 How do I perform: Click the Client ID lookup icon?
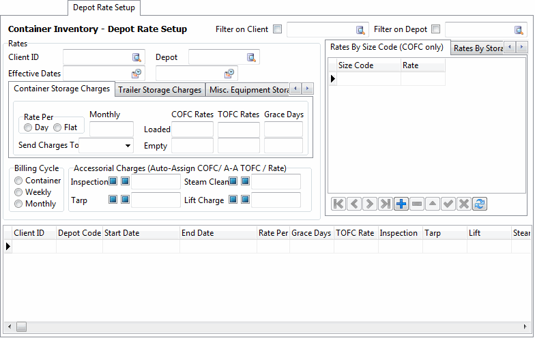136,57
